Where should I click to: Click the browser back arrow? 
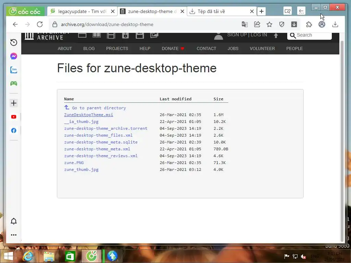pos(15,24)
